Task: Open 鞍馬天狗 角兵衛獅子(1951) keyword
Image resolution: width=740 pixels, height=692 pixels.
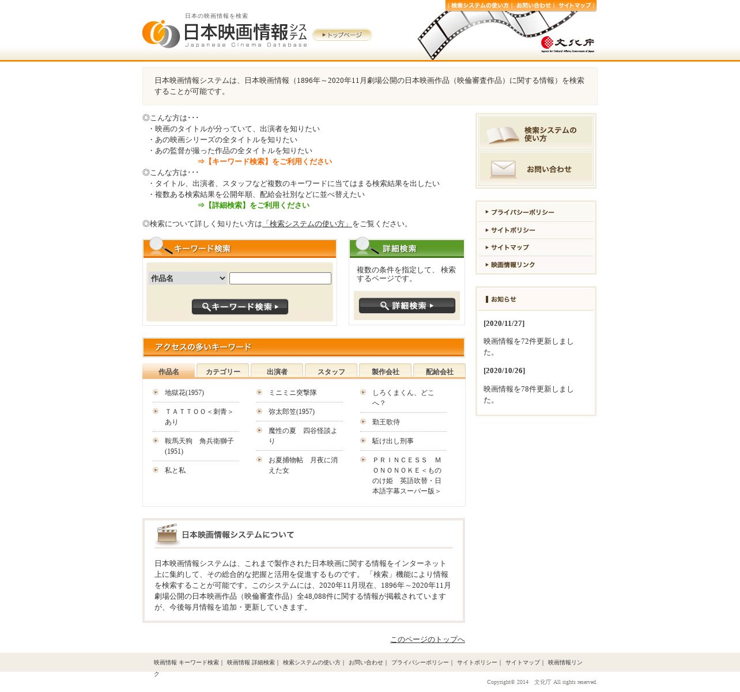Action: pyautogui.click(x=199, y=446)
